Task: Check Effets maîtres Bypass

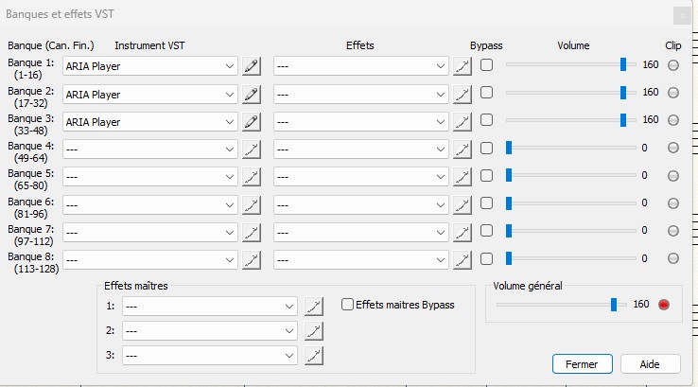Action: (x=347, y=305)
